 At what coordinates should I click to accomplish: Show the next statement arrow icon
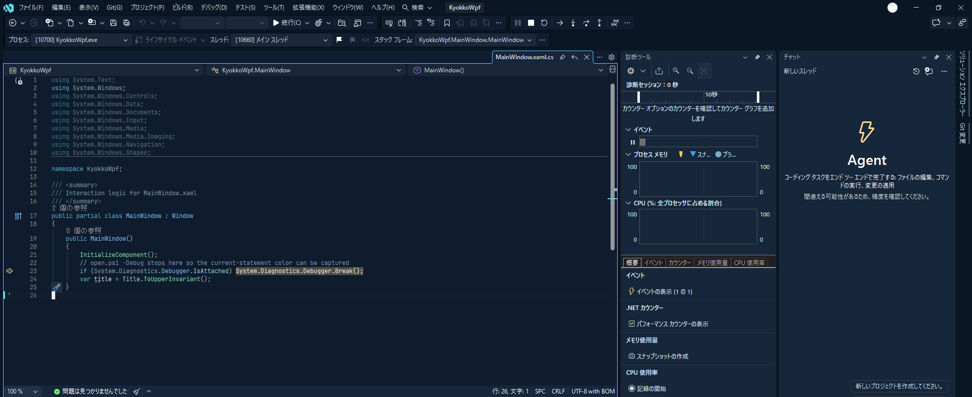560,23
